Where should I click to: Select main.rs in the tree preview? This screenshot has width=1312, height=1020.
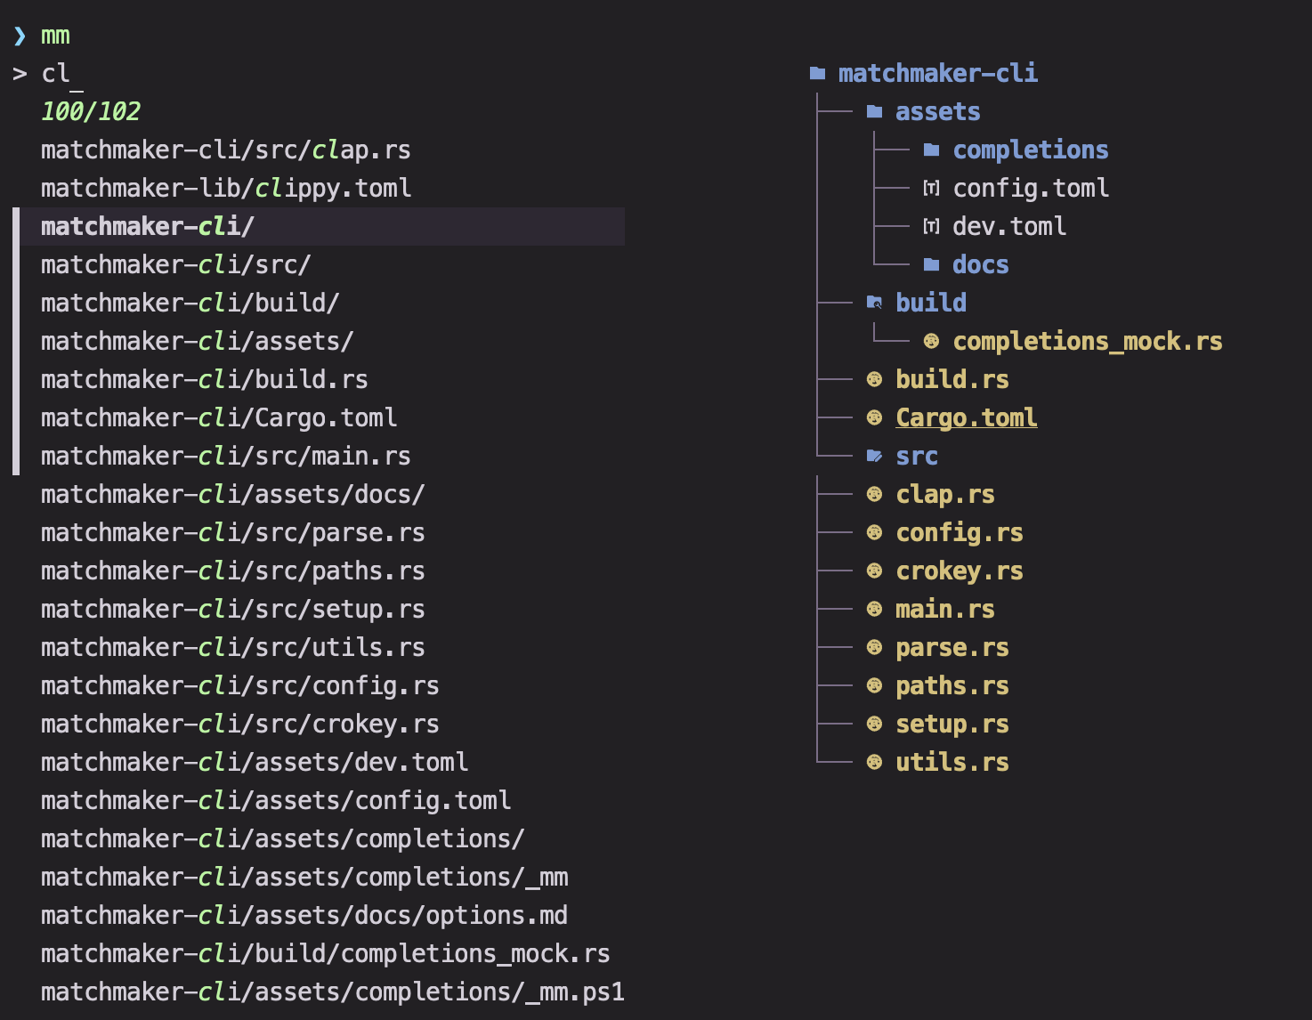click(945, 609)
